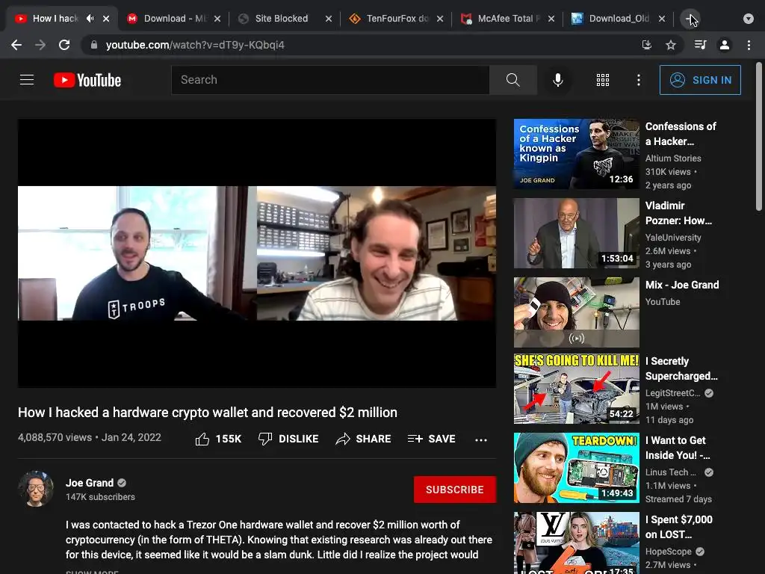
Task: Open Mix - Joe Grand thumbnail
Action: (576, 312)
